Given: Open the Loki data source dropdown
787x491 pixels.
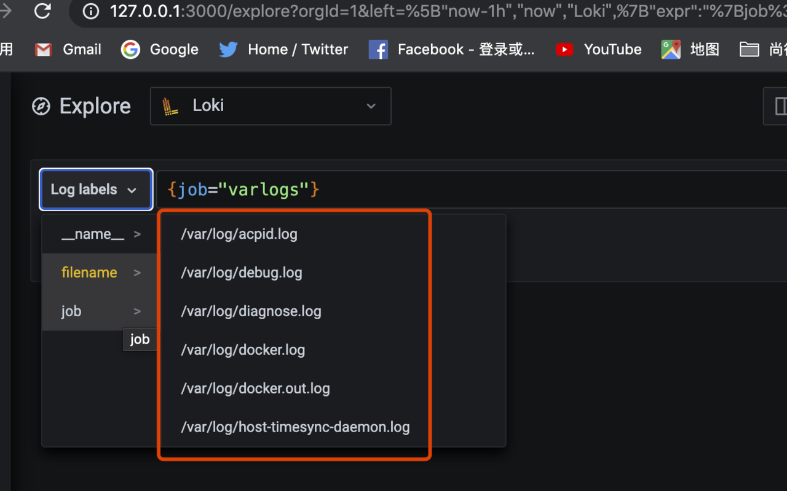Looking at the screenshot, I should click(x=271, y=106).
